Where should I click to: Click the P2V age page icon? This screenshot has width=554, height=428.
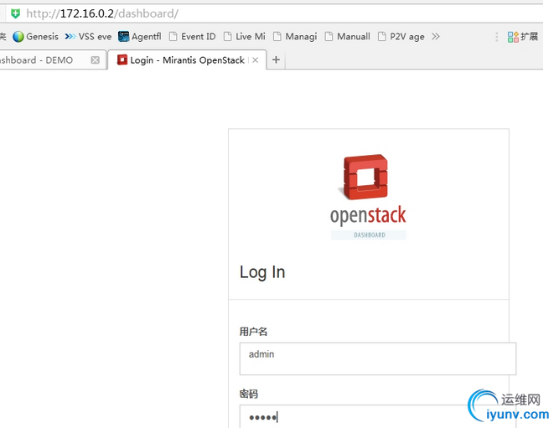(x=381, y=36)
